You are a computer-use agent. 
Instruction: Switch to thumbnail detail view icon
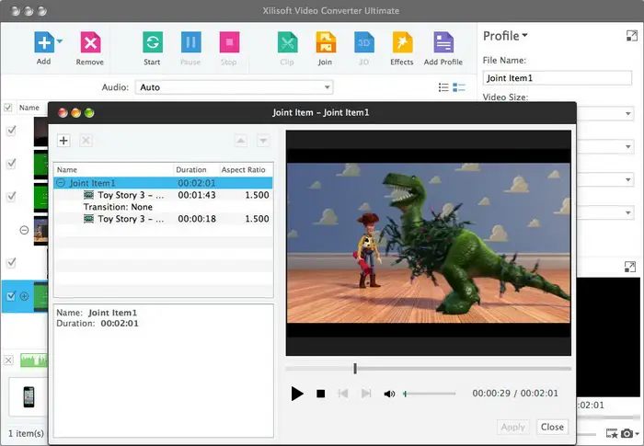pyautogui.click(x=459, y=87)
